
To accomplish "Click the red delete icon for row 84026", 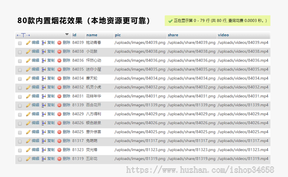I will (x=59, y=123).
